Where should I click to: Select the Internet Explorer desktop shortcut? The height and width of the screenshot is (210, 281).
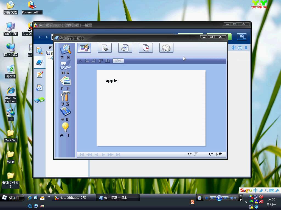(x=11, y=95)
